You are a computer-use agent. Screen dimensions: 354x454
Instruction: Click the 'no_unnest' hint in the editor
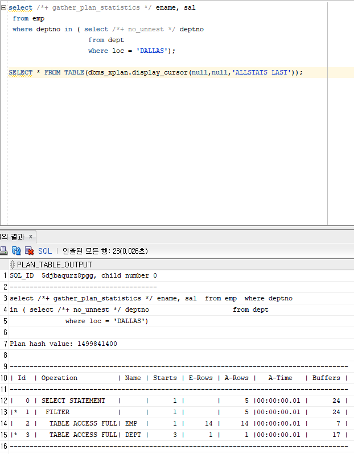146,29
